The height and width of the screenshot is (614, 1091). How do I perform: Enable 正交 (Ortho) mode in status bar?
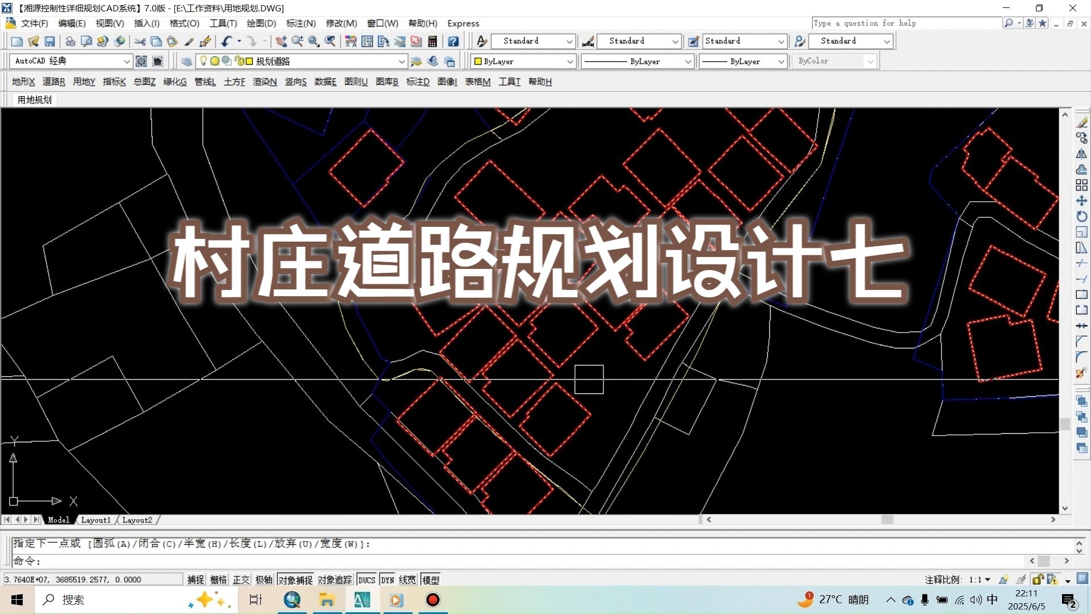coord(241,579)
